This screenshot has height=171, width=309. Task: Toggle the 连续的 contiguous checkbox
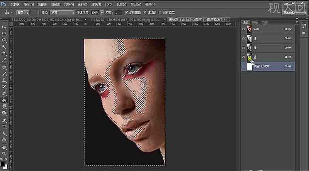click(145, 12)
